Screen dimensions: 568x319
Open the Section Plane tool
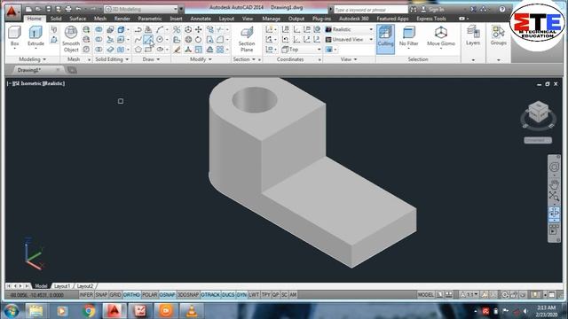point(247,39)
